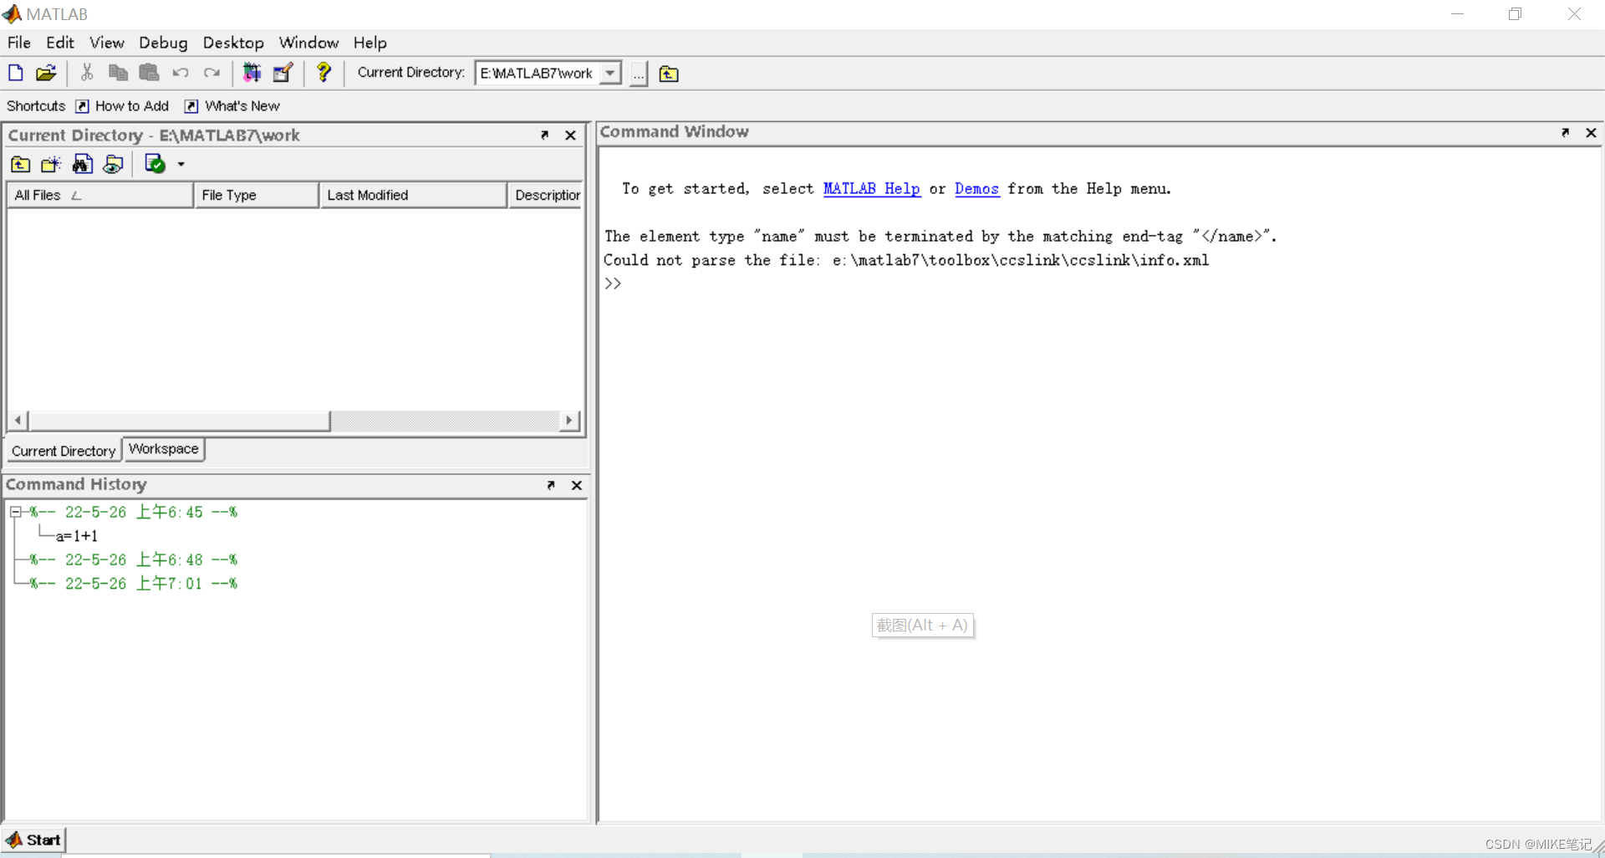
Task: Switch to the Workspace tab
Action: tap(164, 449)
